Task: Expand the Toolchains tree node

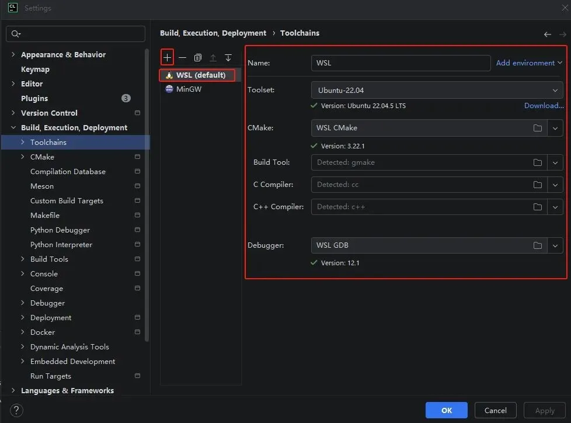Action: (x=23, y=142)
